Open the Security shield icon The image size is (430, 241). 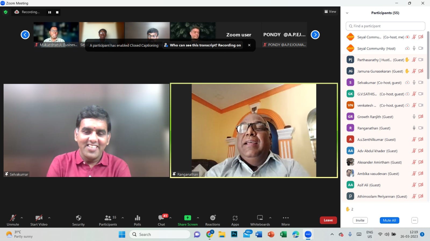pyautogui.click(x=78, y=218)
